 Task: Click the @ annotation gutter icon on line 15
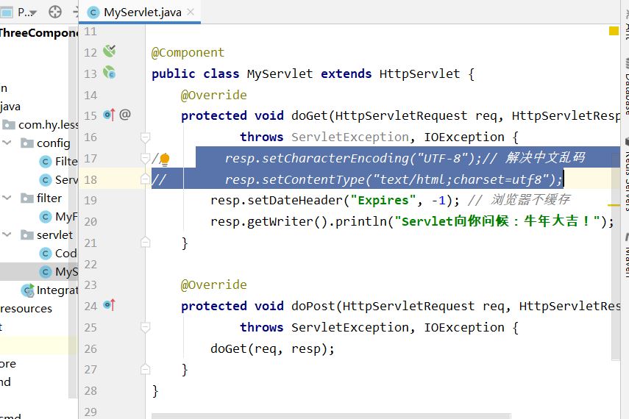125,115
